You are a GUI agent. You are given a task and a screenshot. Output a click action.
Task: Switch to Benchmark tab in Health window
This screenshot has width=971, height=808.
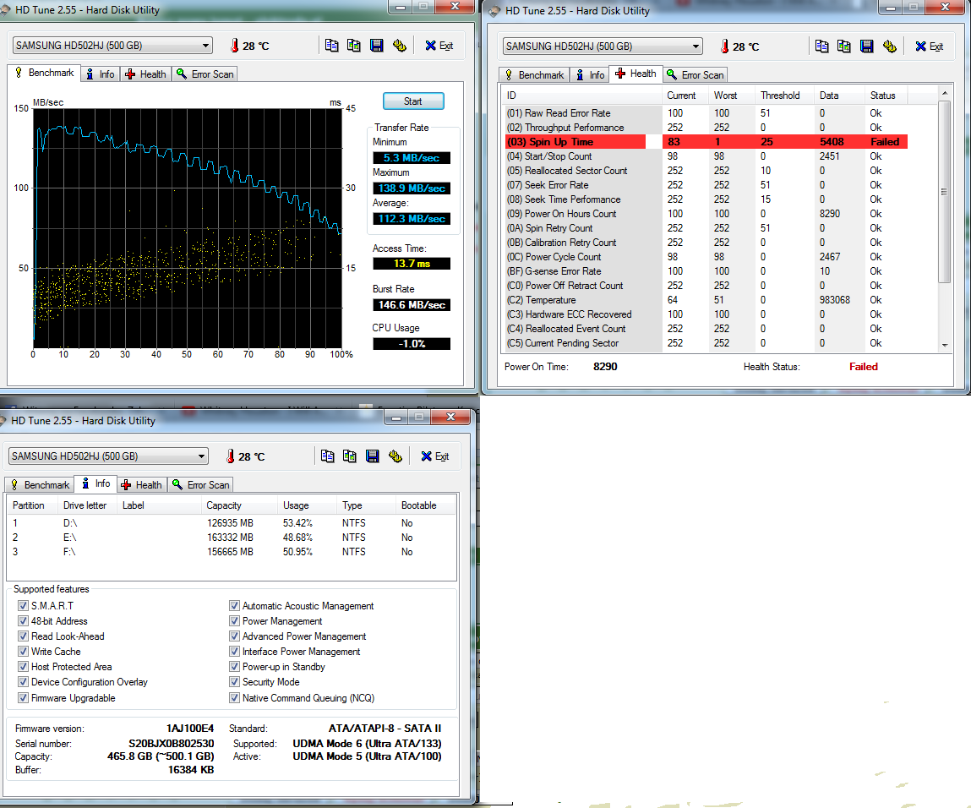click(535, 75)
